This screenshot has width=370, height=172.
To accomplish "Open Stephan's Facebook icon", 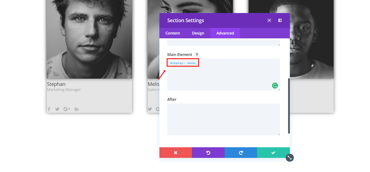I will point(49,109).
